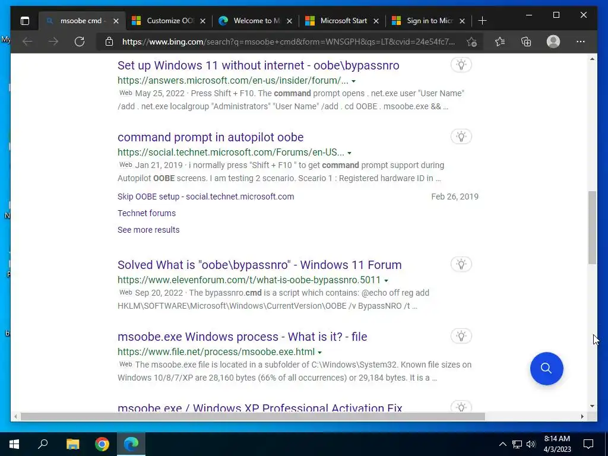The height and width of the screenshot is (456, 608).
Task: Click lightbulb icon beside bypassnro setup result
Action: [x=461, y=65]
